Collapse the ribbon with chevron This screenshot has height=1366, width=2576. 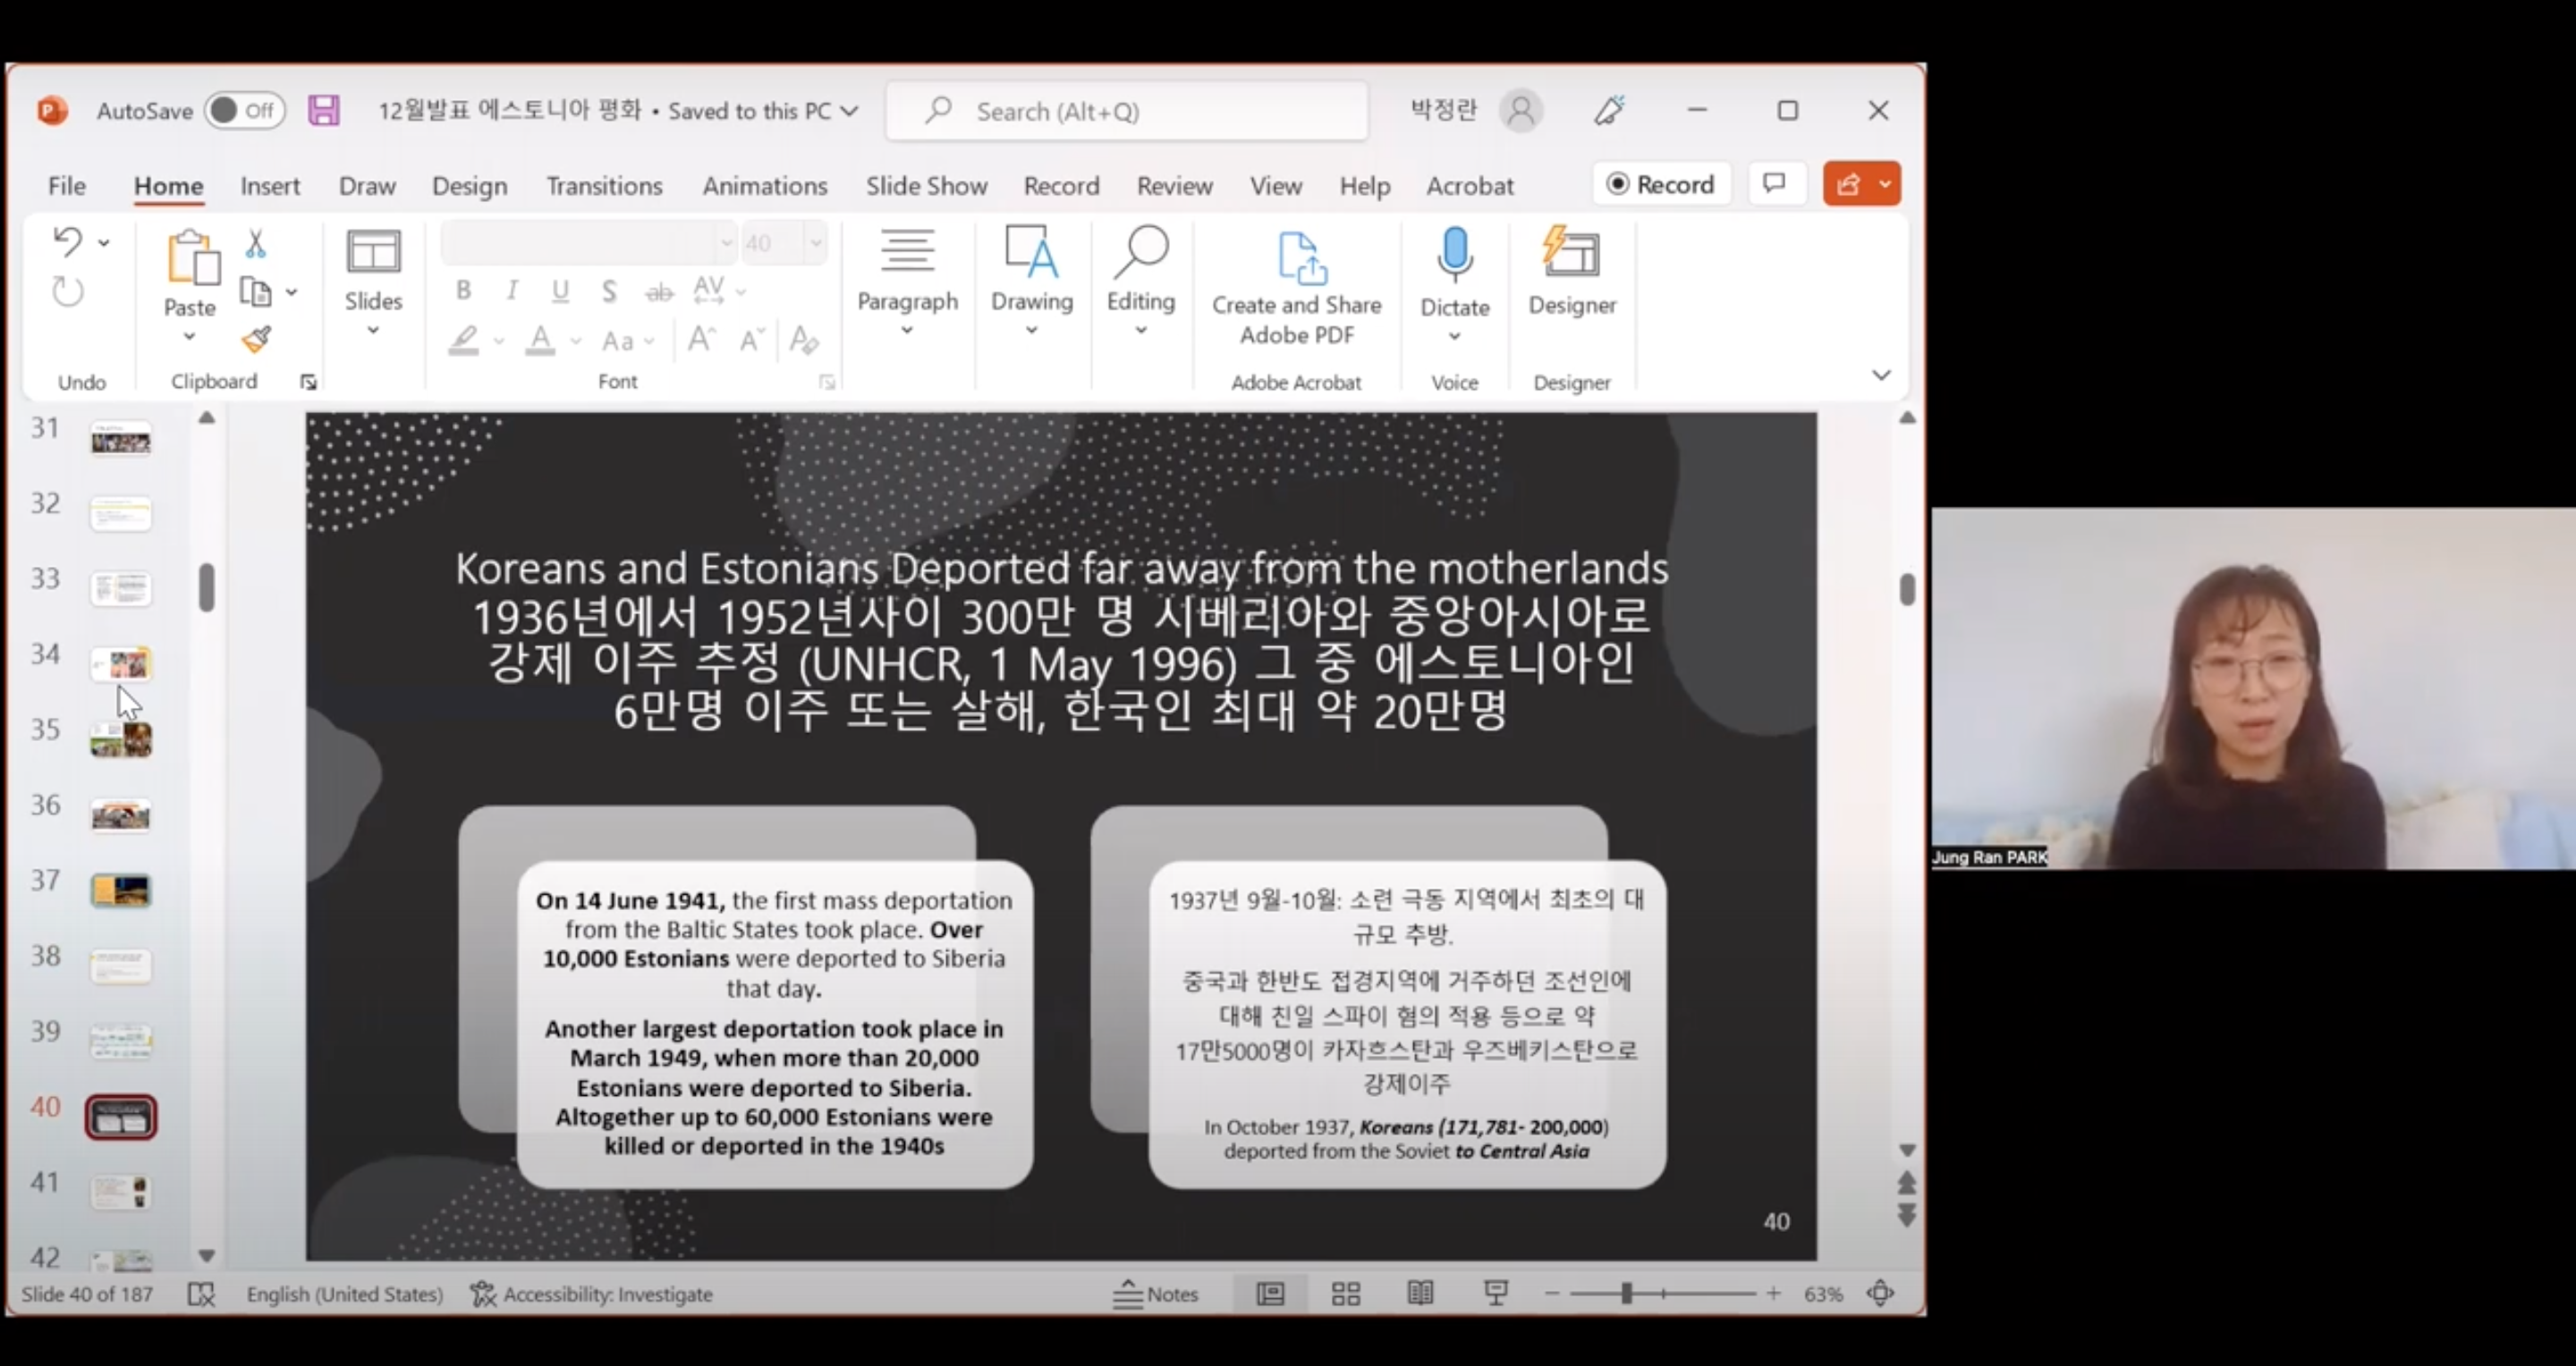1881,375
